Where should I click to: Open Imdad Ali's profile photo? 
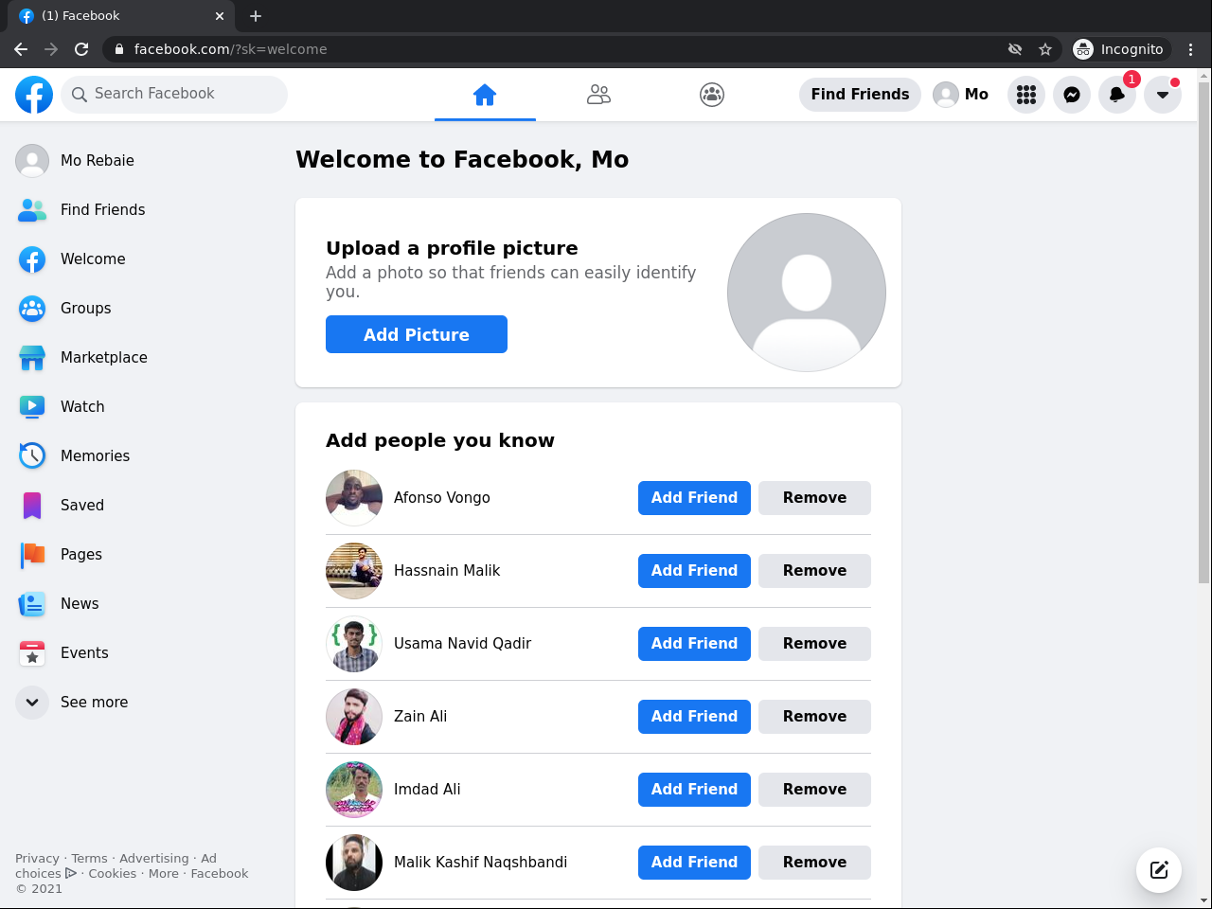(354, 790)
